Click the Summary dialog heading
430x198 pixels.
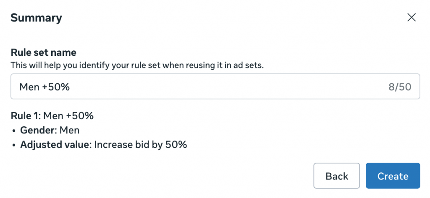(x=36, y=18)
